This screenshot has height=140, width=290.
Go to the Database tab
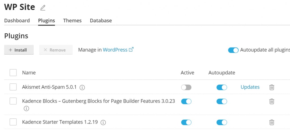pyautogui.click(x=101, y=21)
